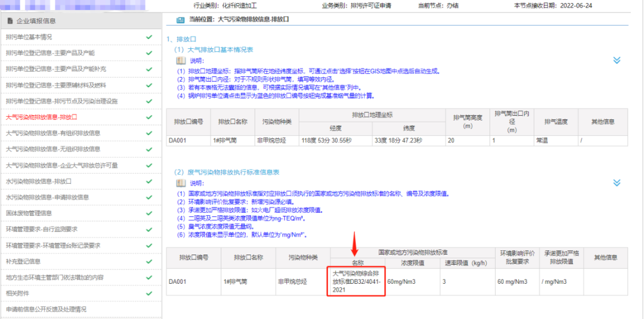Open 环境管理要求-自行监测要求 in the sidebar
This screenshot has height=319, width=644.
pyautogui.click(x=42, y=229)
